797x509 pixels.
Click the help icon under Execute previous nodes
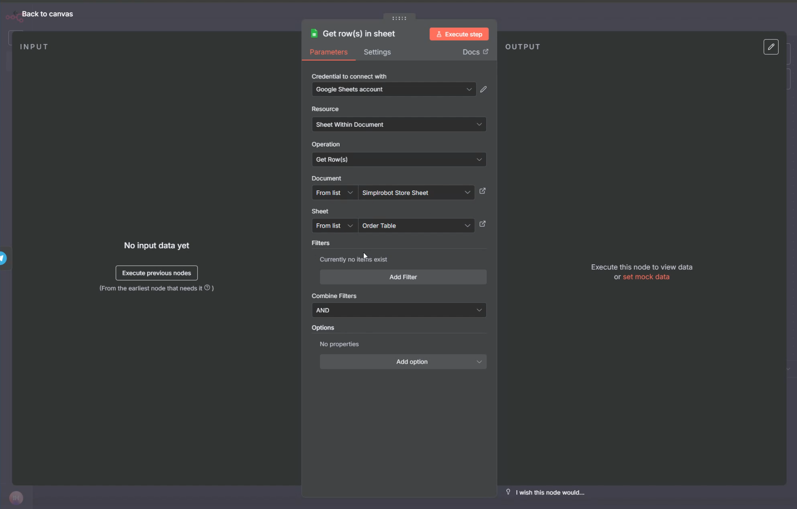(207, 287)
